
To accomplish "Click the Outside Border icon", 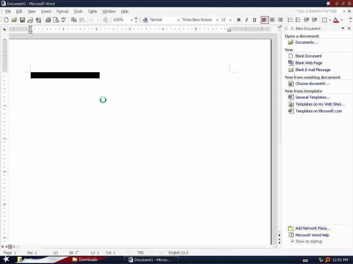I will point(324,20).
